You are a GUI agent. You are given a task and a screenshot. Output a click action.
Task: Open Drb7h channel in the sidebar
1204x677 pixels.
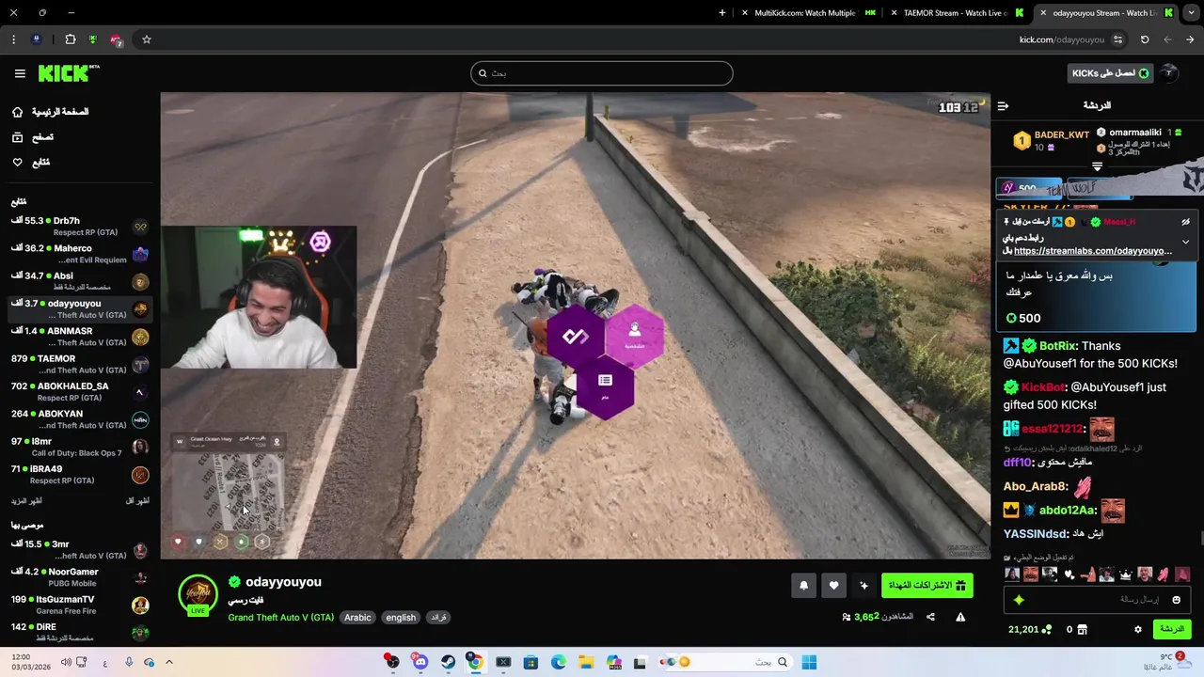pyautogui.click(x=80, y=227)
